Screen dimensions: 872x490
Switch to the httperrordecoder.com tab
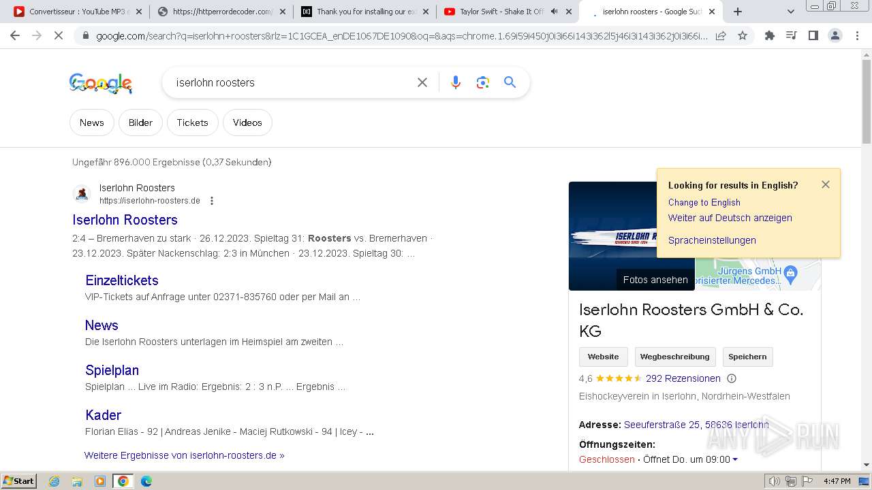[x=222, y=12]
